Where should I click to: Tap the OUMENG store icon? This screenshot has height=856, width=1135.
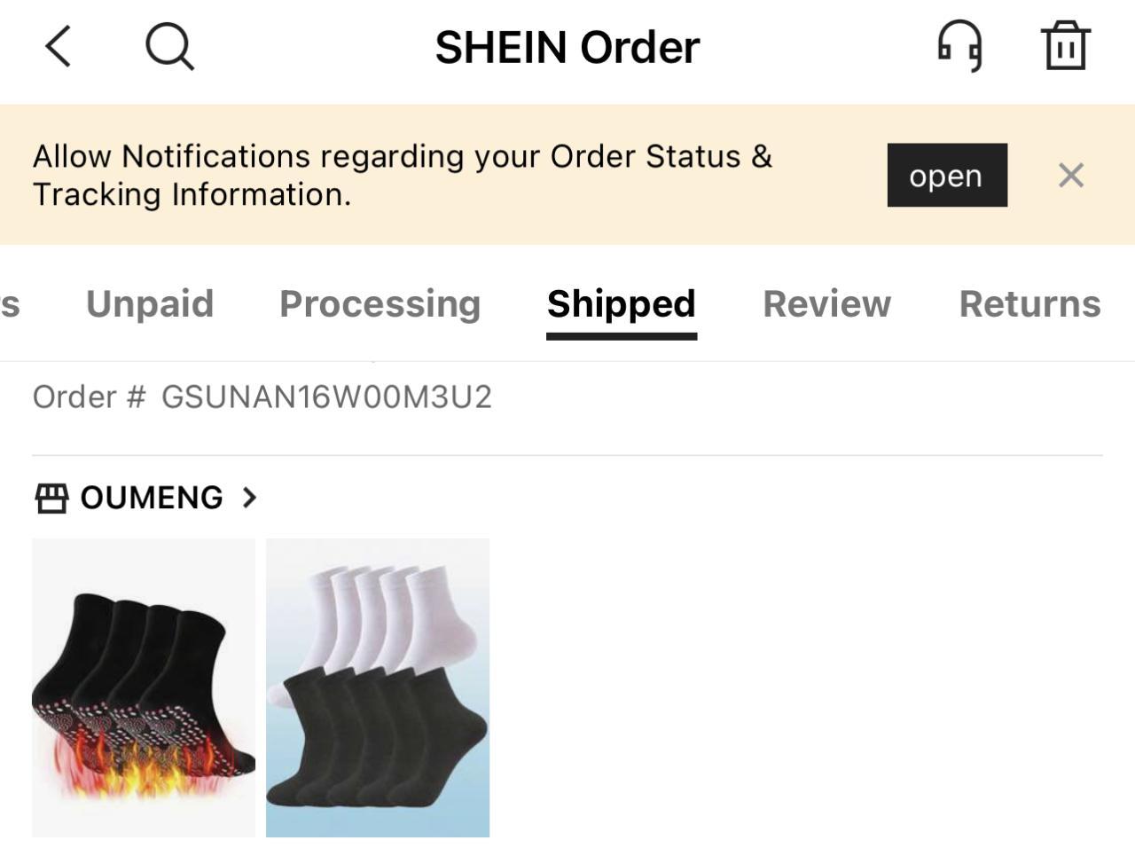click(x=51, y=498)
